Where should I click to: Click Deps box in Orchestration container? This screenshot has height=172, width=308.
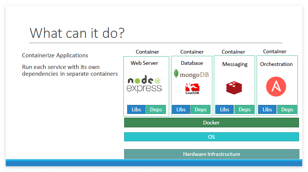click(287, 109)
